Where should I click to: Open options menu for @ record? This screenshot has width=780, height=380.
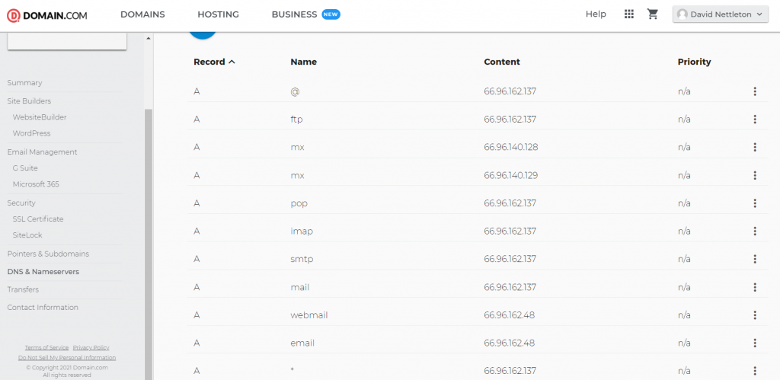755,91
